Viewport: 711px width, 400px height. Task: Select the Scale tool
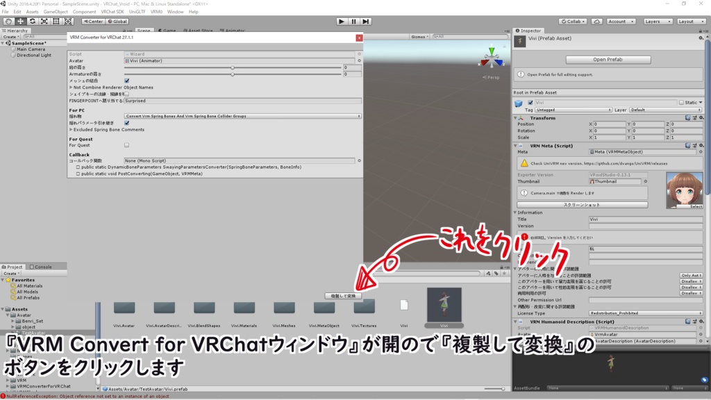[44, 22]
